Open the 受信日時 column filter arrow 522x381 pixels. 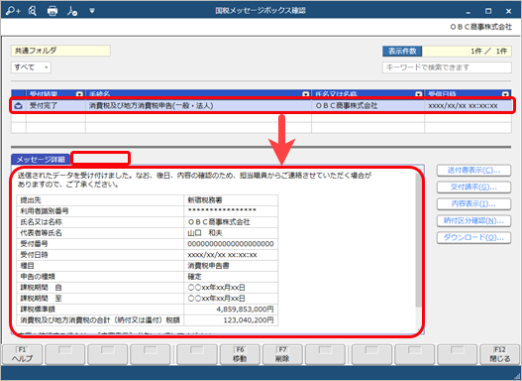point(505,94)
